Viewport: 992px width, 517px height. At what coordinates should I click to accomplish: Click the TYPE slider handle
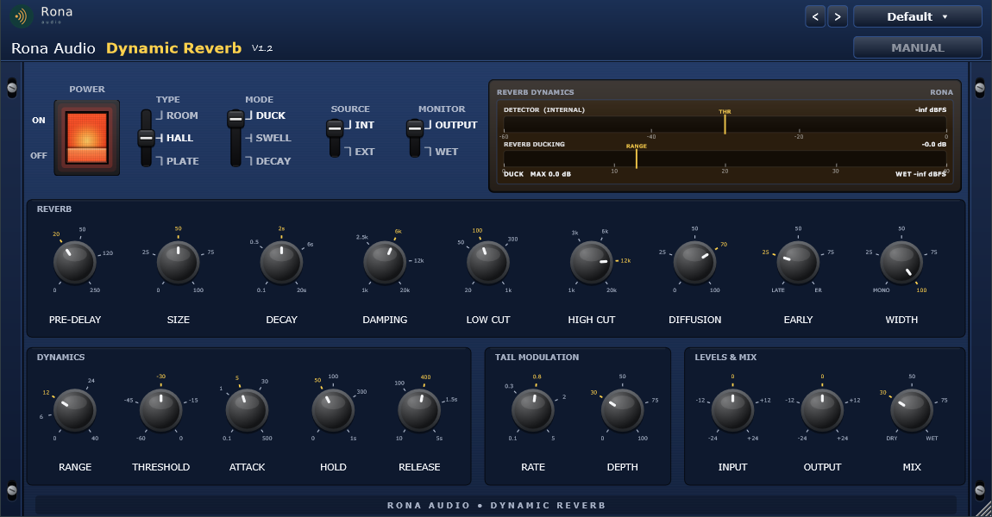pyautogui.click(x=146, y=138)
